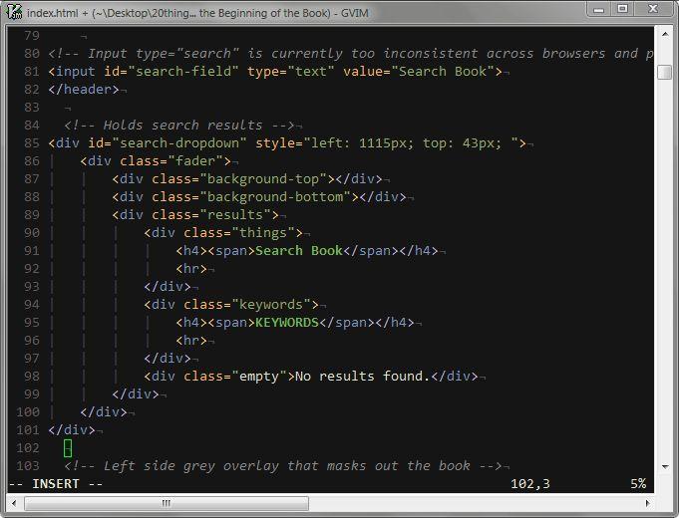This screenshot has width=679, height=518.
Task: Click the "background-bottom" class value
Action: (x=275, y=197)
